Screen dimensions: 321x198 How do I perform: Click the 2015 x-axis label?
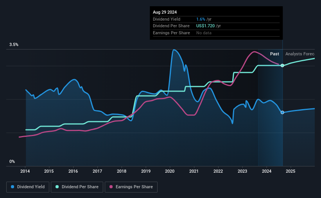click(49, 171)
